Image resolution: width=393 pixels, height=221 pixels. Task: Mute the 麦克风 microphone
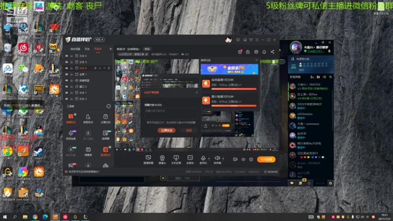click(203, 159)
